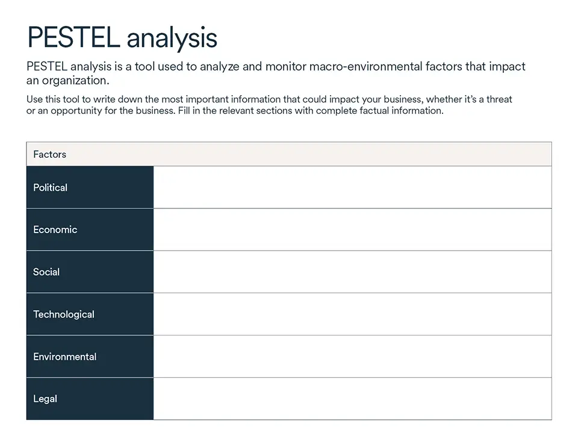
Task: Click the intro sentence defining PESTEL analysis
Action: pyautogui.click(x=276, y=73)
